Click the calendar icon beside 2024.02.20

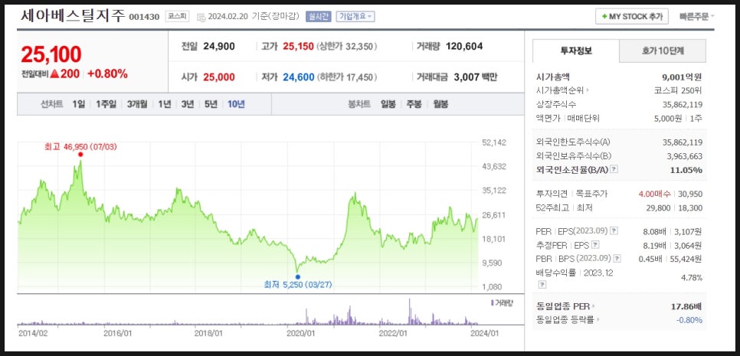(201, 17)
